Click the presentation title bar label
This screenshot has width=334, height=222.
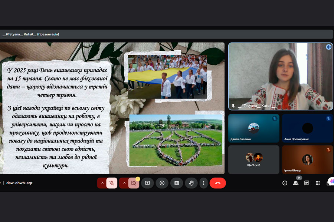(31, 34)
